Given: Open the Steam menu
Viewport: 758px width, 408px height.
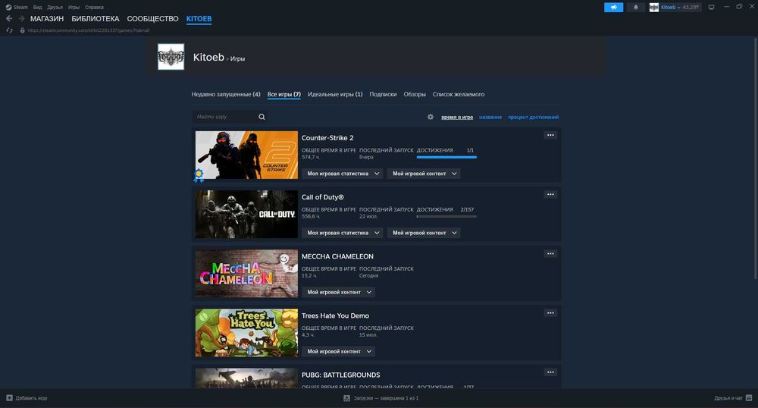Looking at the screenshot, I should (20, 8).
